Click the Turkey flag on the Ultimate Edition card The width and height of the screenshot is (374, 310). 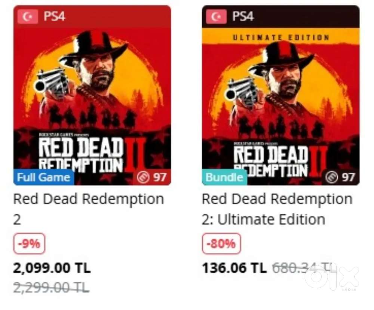216,17
